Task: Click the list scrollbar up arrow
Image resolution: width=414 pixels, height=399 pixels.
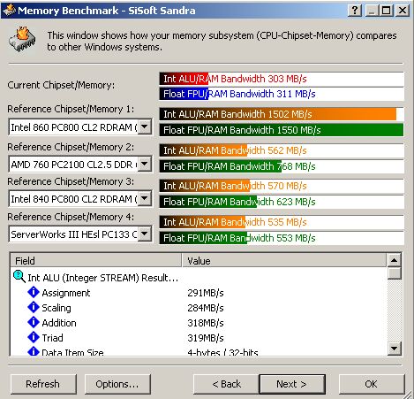Action: 394,260
